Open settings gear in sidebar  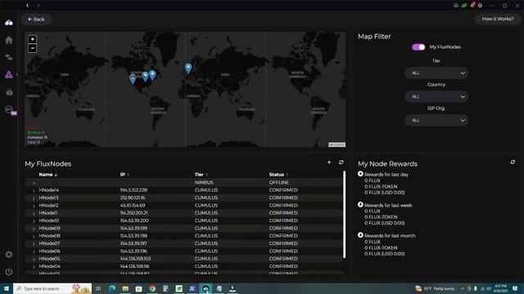click(9, 255)
